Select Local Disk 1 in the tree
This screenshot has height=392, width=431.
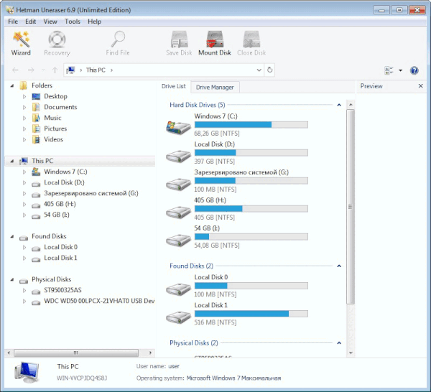tap(61, 258)
